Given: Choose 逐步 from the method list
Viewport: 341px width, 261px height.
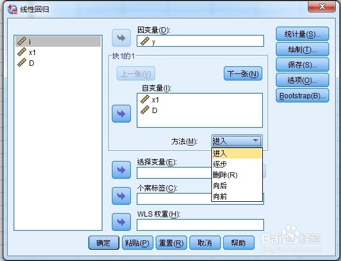Looking at the screenshot, I should click(x=237, y=164).
